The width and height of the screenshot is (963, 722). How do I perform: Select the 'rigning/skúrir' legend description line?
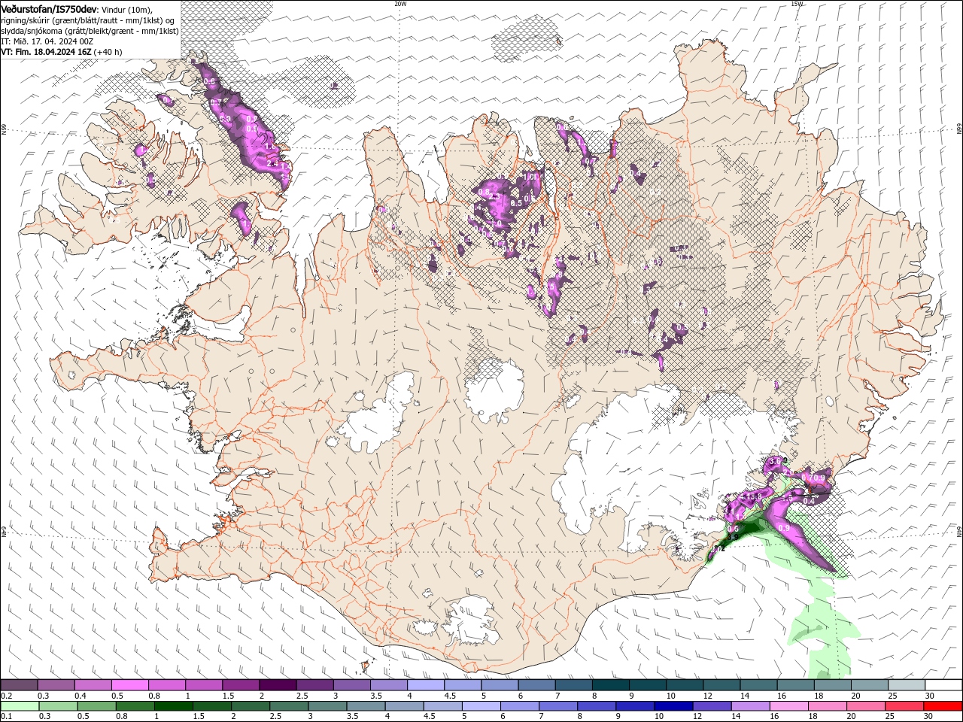coord(88,20)
